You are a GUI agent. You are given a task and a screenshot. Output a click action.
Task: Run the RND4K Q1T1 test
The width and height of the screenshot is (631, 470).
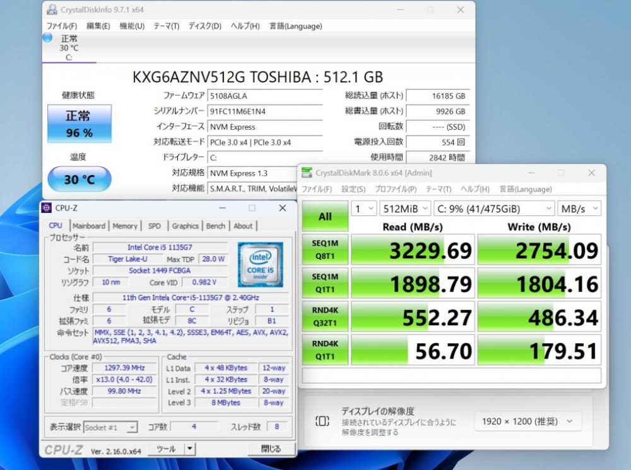(325, 350)
